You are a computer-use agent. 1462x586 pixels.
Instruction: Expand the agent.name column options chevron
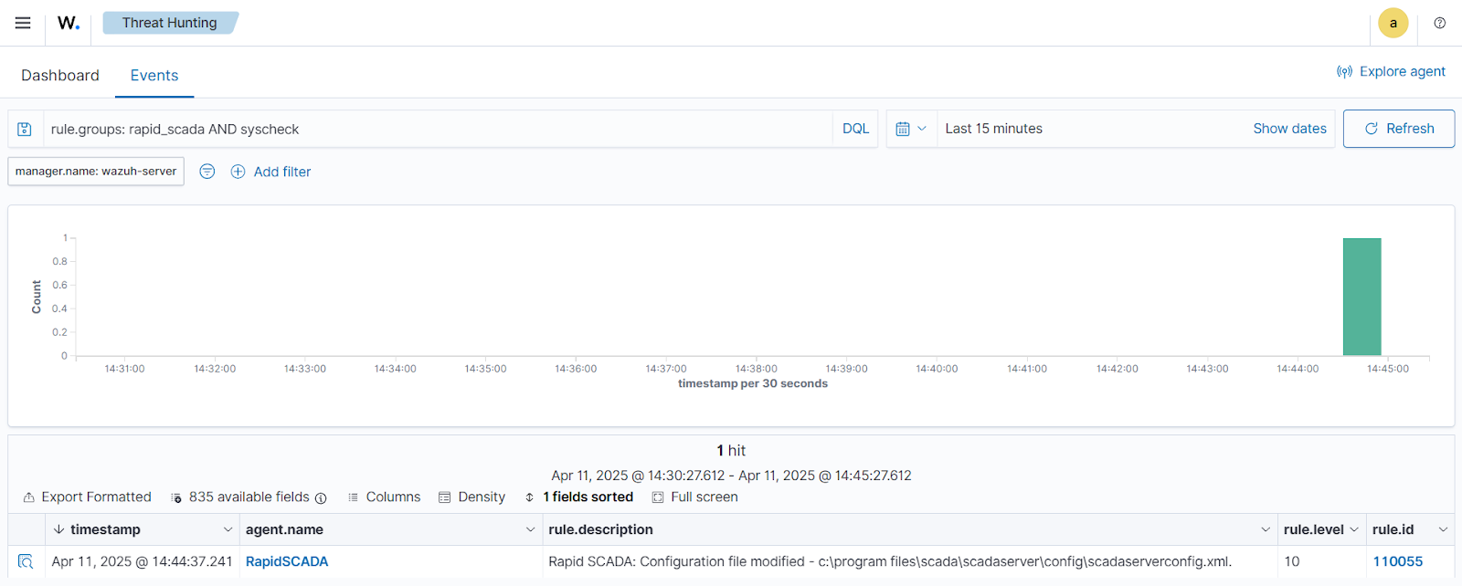tap(530, 529)
